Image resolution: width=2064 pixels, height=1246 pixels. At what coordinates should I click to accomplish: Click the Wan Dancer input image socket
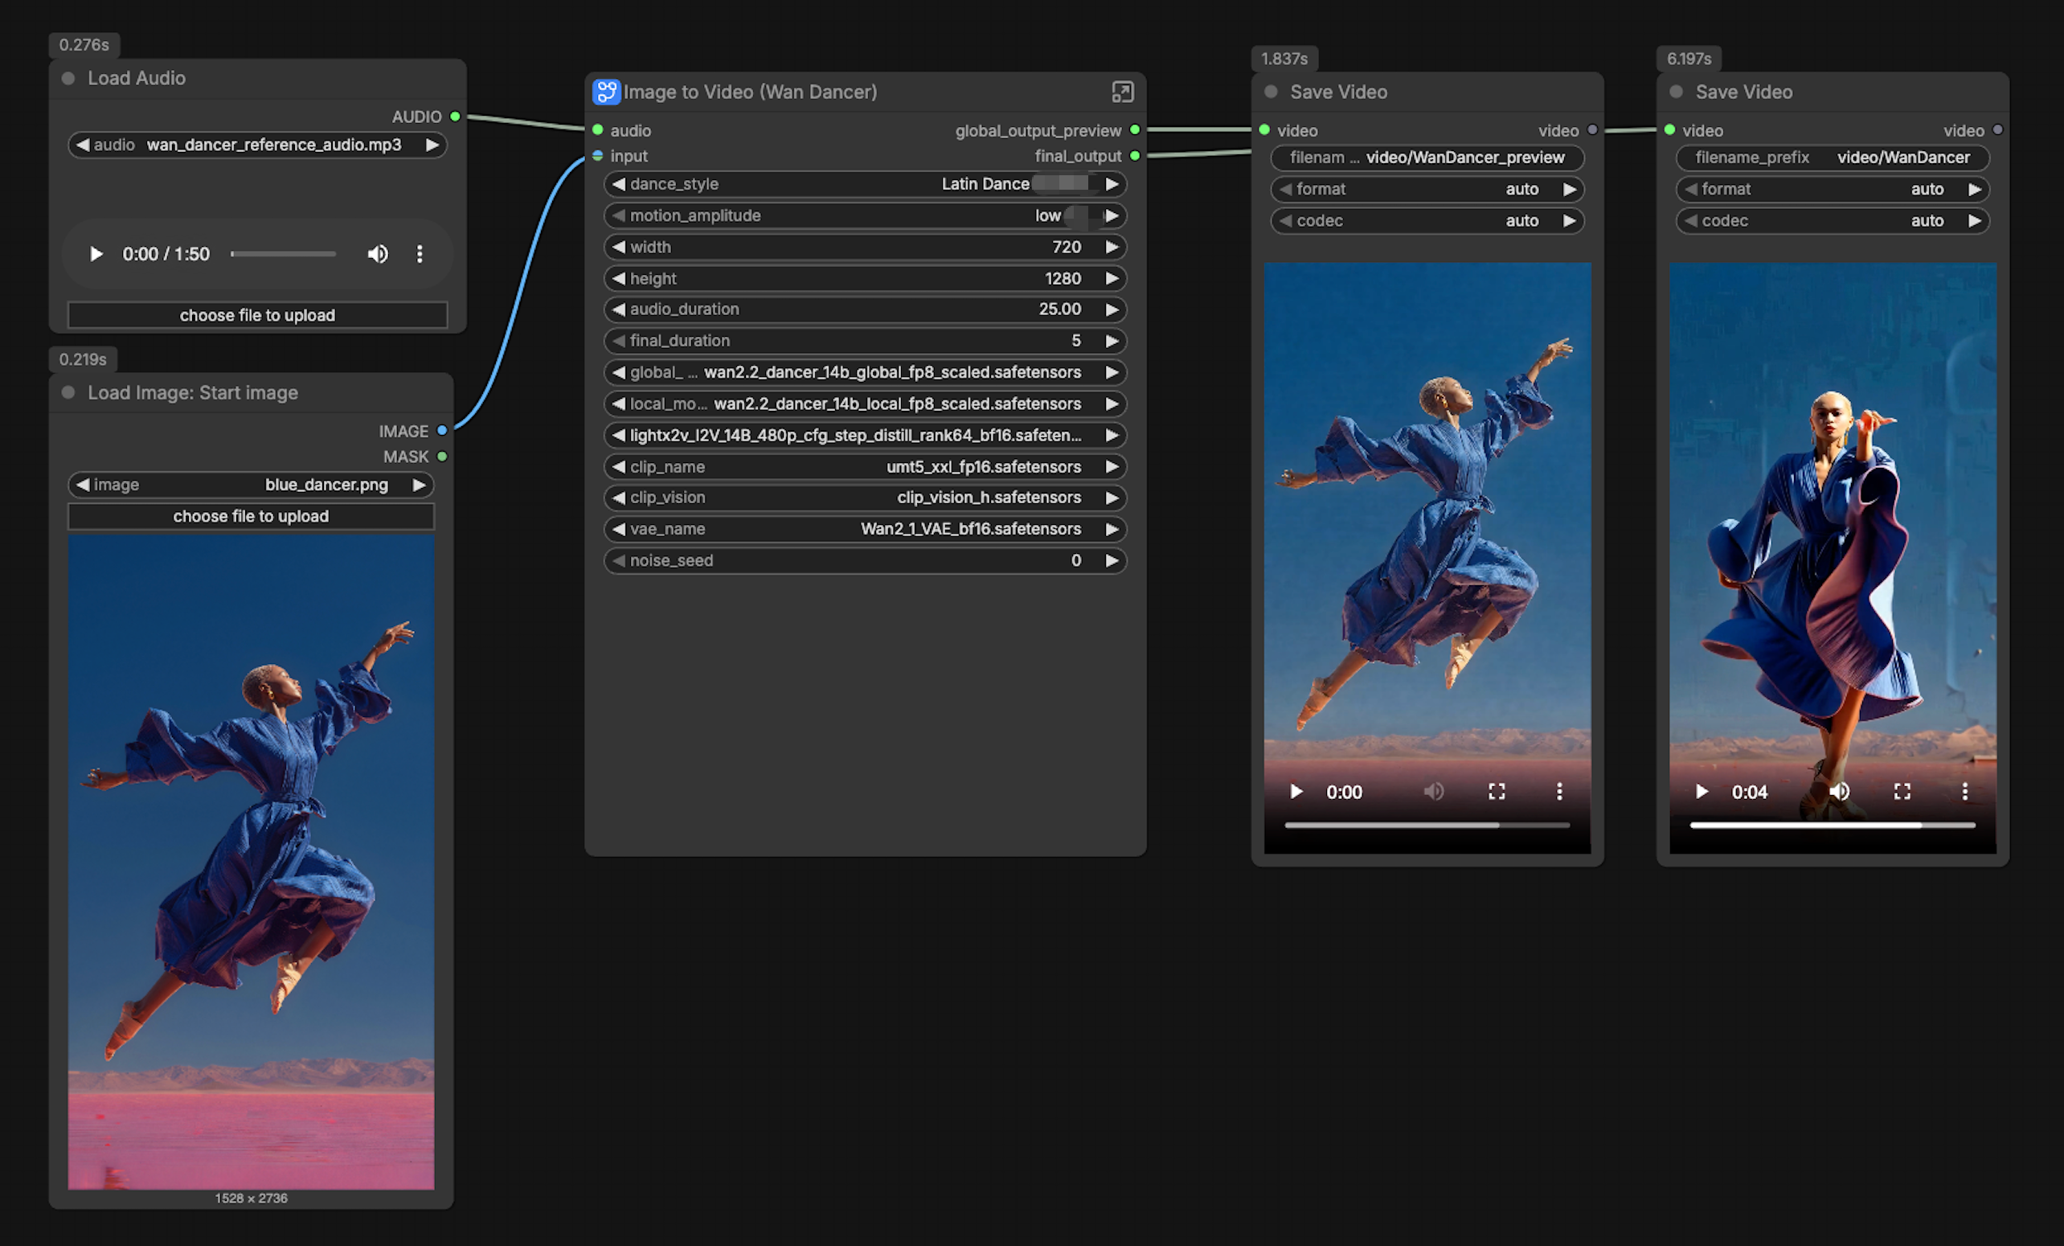point(598,156)
